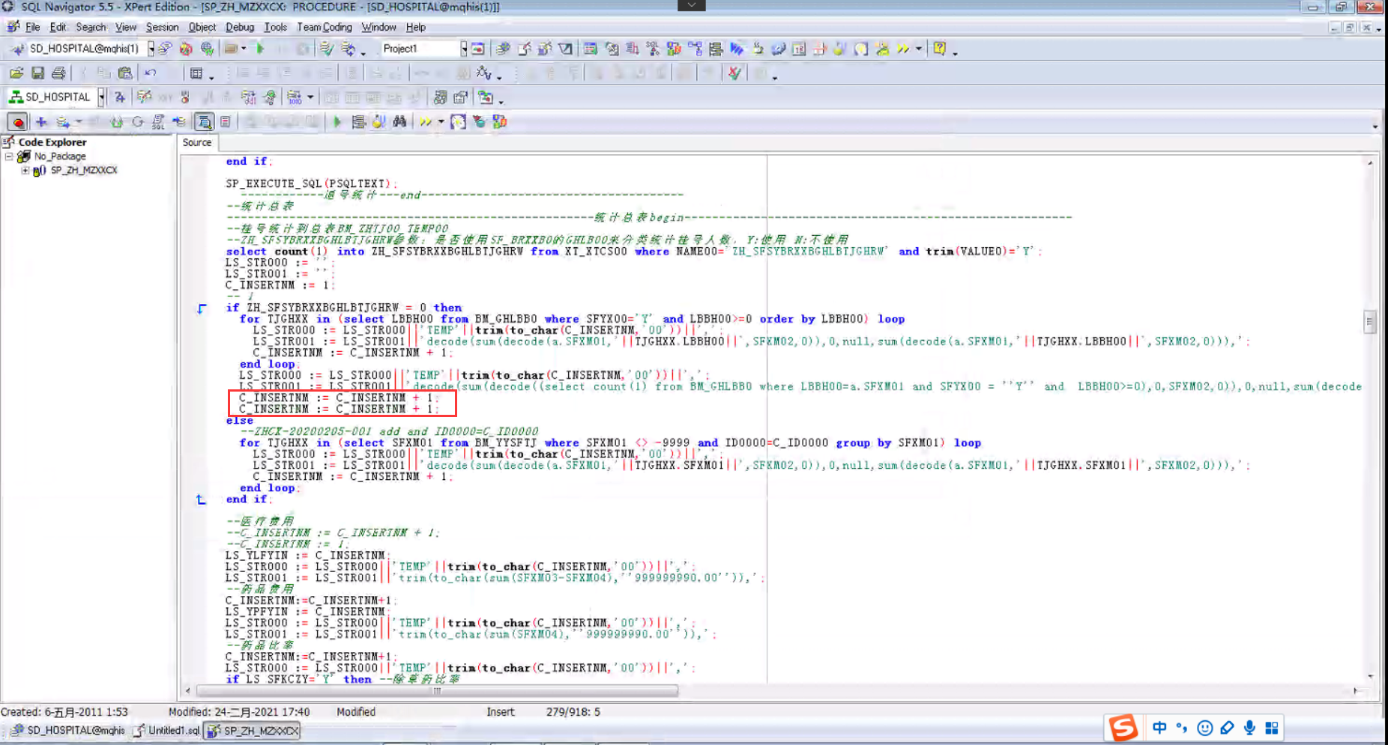The image size is (1388, 745).
Task: Toggle the Sogou microphone voice input
Action: (1249, 728)
